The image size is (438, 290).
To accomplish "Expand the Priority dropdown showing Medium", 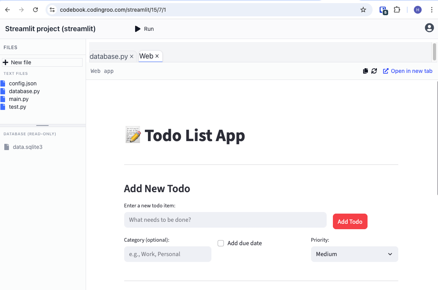I will tap(354, 254).
